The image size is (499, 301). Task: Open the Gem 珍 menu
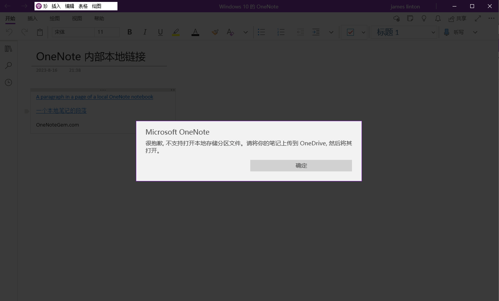[x=42, y=6]
